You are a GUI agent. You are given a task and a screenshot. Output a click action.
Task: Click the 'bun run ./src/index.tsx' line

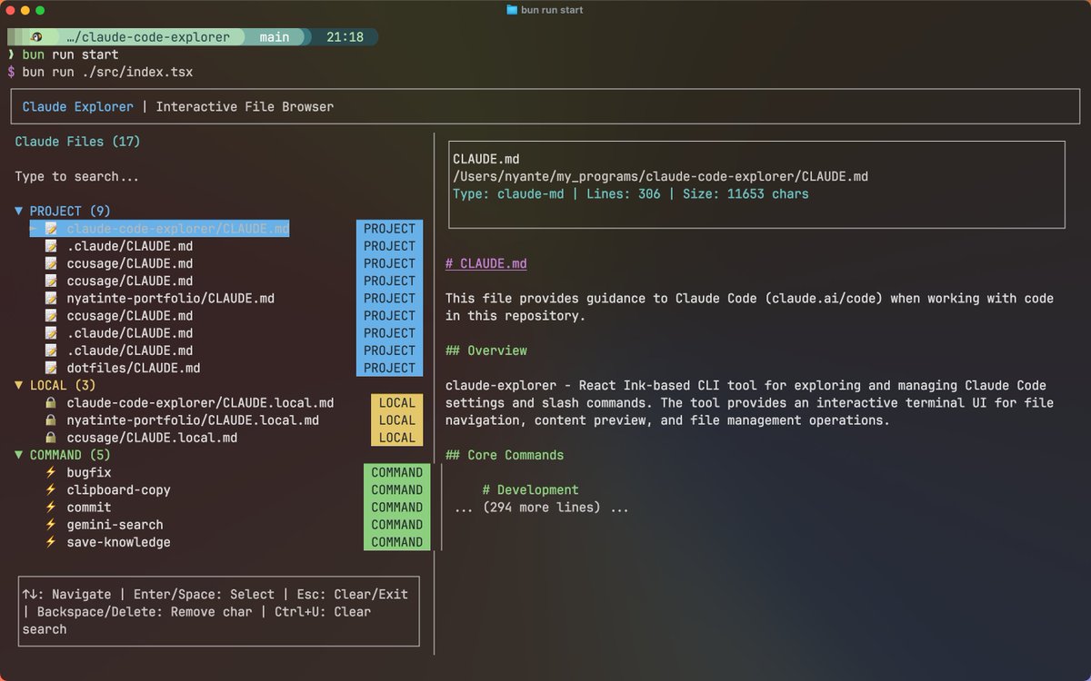click(x=107, y=72)
